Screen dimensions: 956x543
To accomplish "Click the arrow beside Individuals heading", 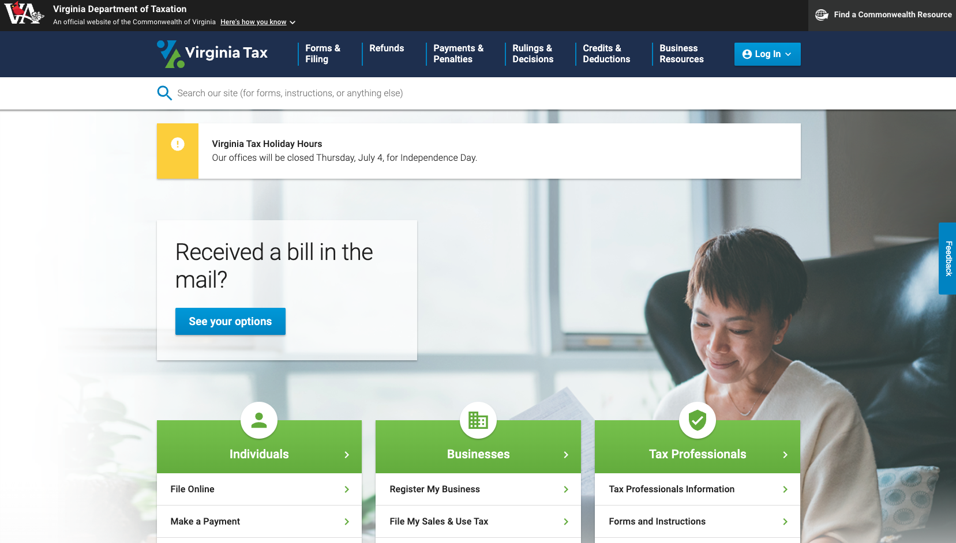I will click(x=347, y=455).
